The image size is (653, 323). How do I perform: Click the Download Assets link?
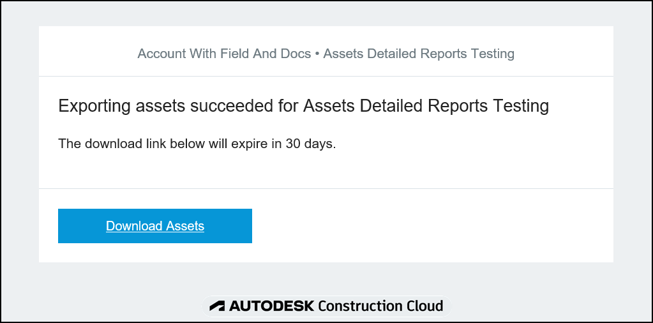click(x=155, y=226)
